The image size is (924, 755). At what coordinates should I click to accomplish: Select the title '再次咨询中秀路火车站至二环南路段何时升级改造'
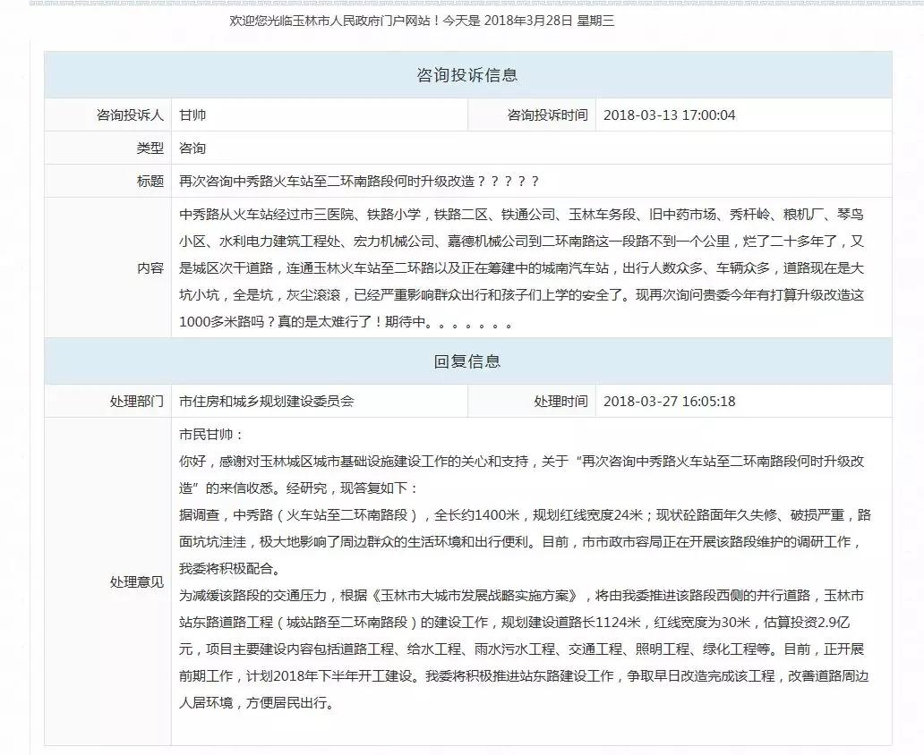click(x=327, y=181)
